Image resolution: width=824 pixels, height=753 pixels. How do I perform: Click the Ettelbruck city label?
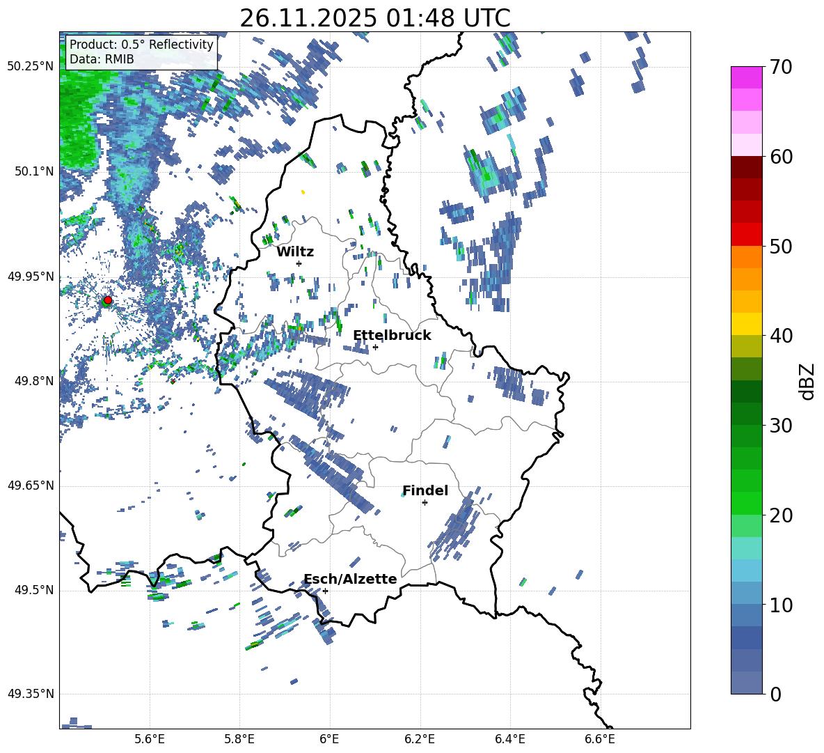[x=392, y=336]
